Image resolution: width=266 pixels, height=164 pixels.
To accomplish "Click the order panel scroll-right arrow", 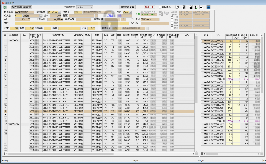I will pos(259,154).
